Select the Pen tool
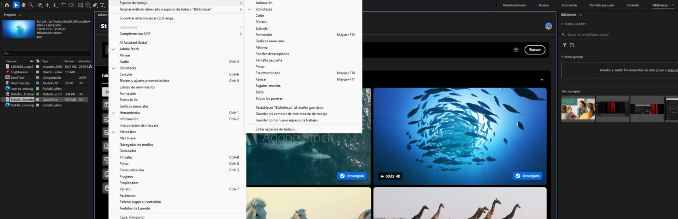The height and width of the screenshot is (219, 678). tap(95, 5)
